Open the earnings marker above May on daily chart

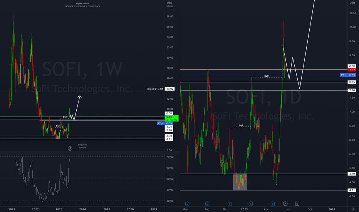187,204
